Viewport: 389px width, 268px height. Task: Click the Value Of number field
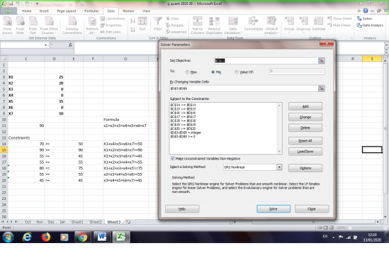tap(297, 72)
